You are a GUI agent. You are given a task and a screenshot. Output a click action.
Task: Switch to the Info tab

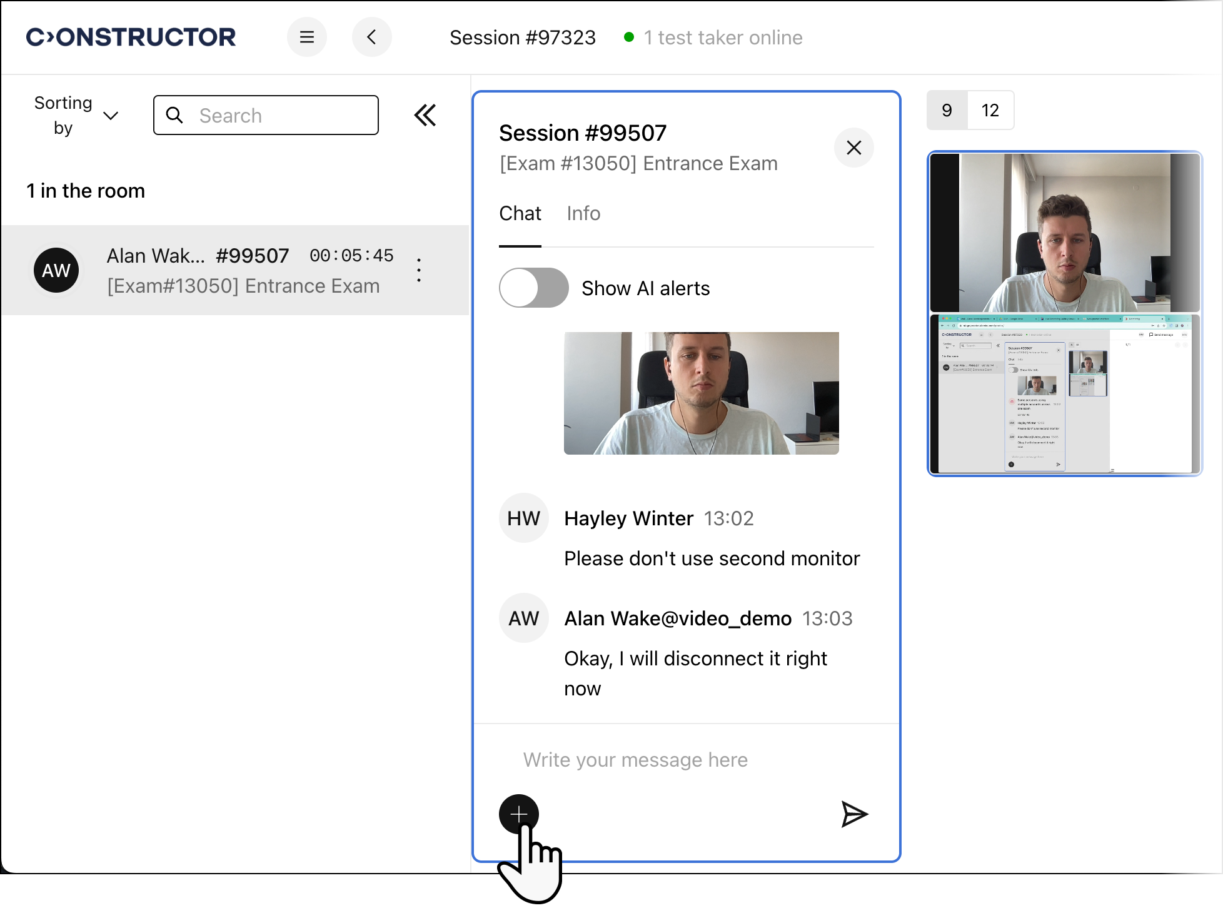tap(583, 214)
